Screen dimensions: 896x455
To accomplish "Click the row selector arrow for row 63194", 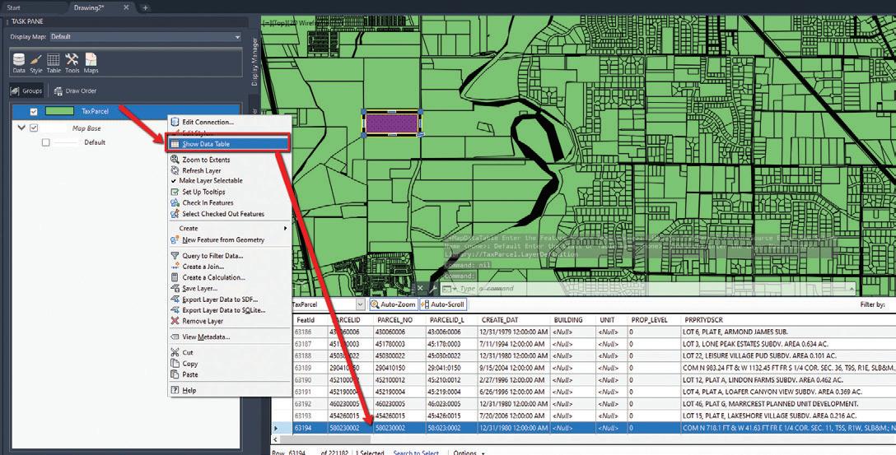I will [277, 428].
